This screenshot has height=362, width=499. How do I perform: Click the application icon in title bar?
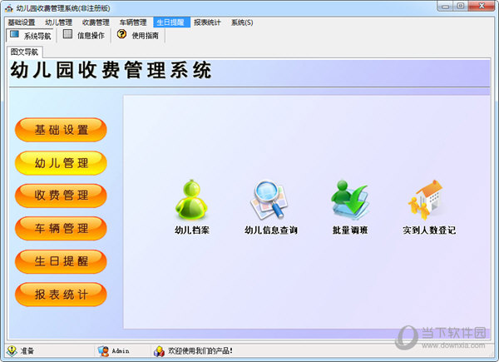point(9,8)
